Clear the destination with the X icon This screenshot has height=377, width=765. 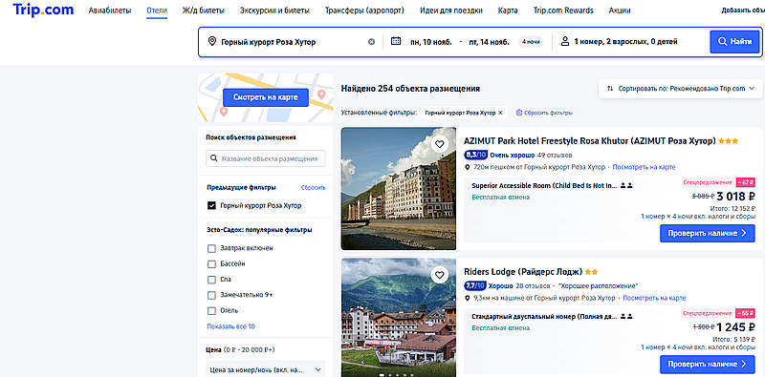click(x=371, y=42)
